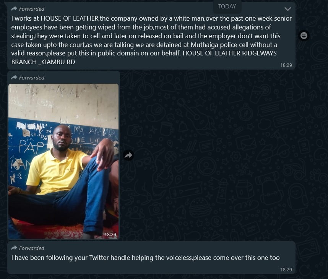The width and height of the screenshot is (328, 279).
Task: Click forwarded arrow icon above the photo
Action: pos(14,77)
